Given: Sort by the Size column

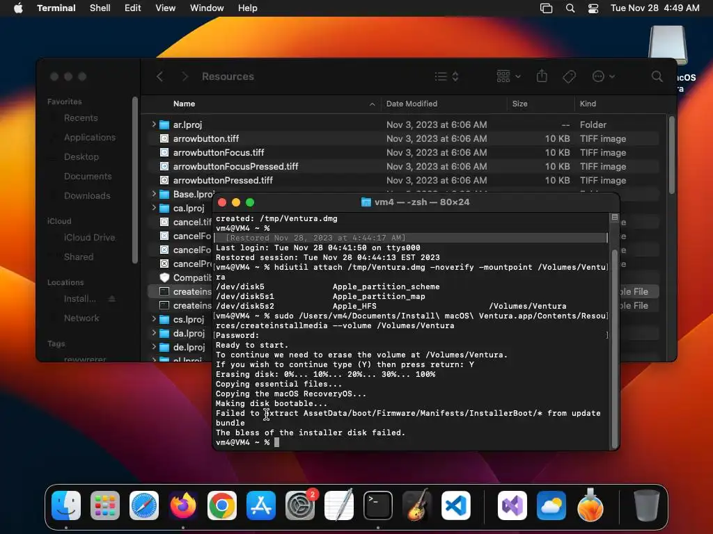Looking at the screenshot, I should point(540,104).
